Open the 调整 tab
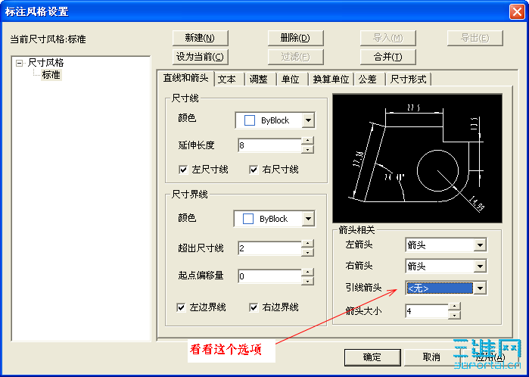The width and height of the screenshot is (529, 377). 258,79
